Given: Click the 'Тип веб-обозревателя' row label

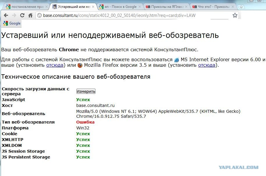Looking at the screenshot, I should 28,122.
